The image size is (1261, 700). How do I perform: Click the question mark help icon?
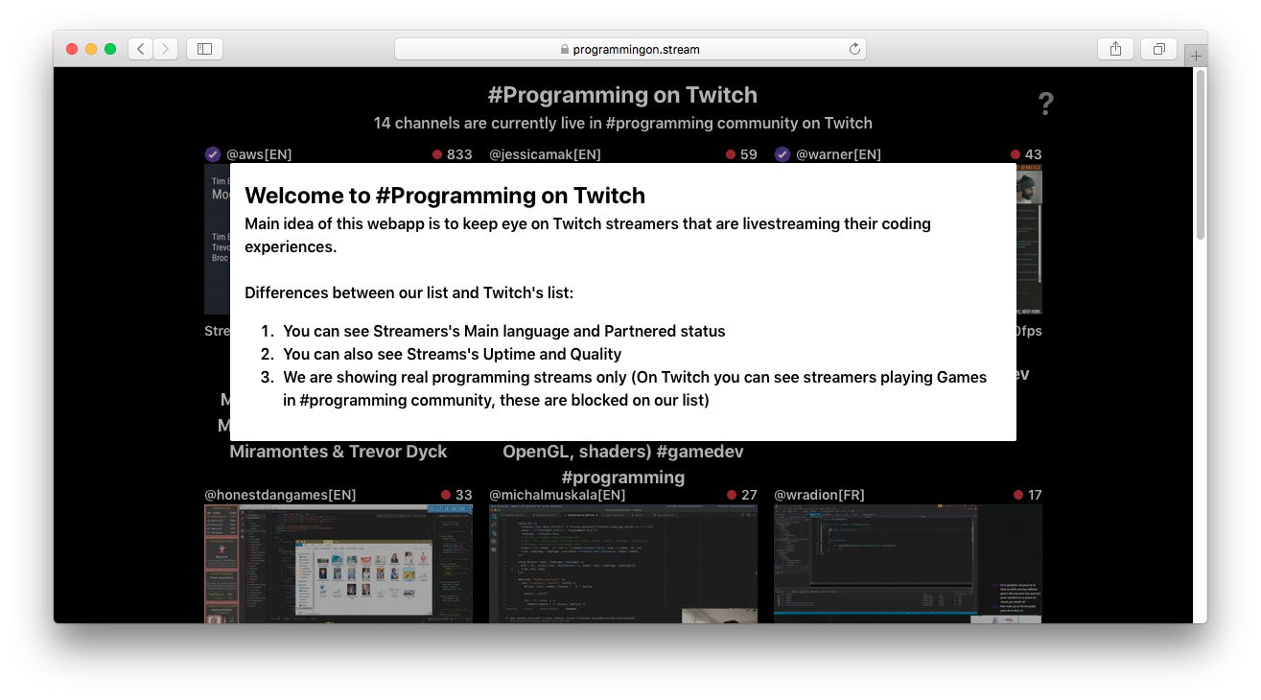1045,104
